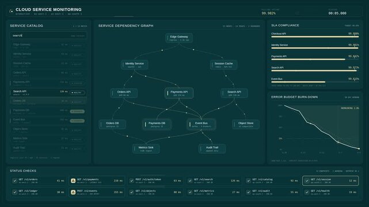This screenshot has width=369, height=207.
Task: Click the SLA Compliance panel title
Action: (x=285, y=25)
